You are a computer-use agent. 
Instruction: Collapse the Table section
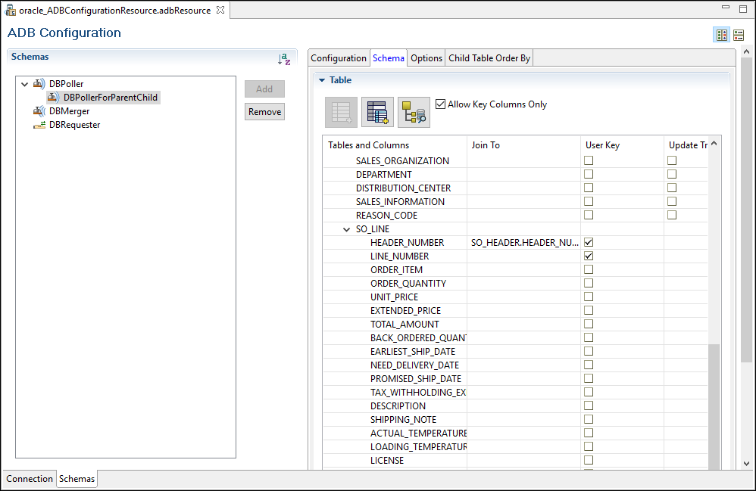coord(321,80)
